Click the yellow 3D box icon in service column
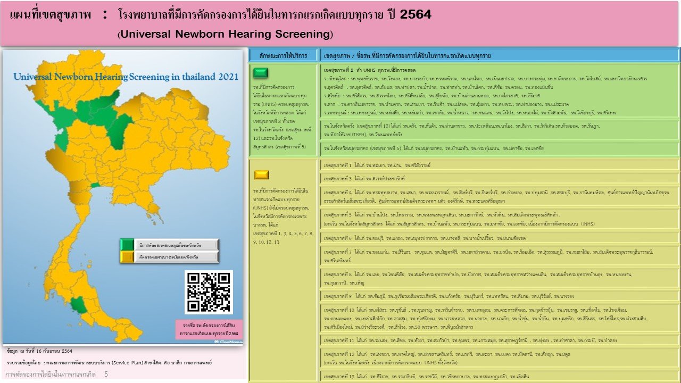The image size is (681, 383). [x=261, y=174]
